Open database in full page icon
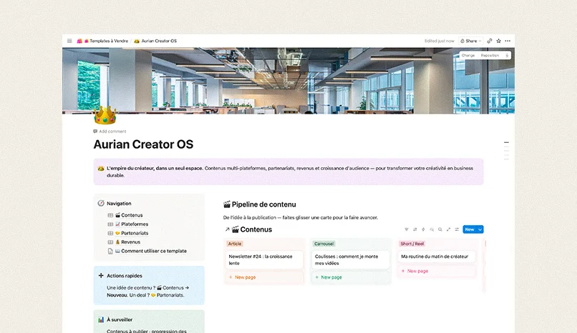This screenshot has width=577, height=333. point(449,229)
